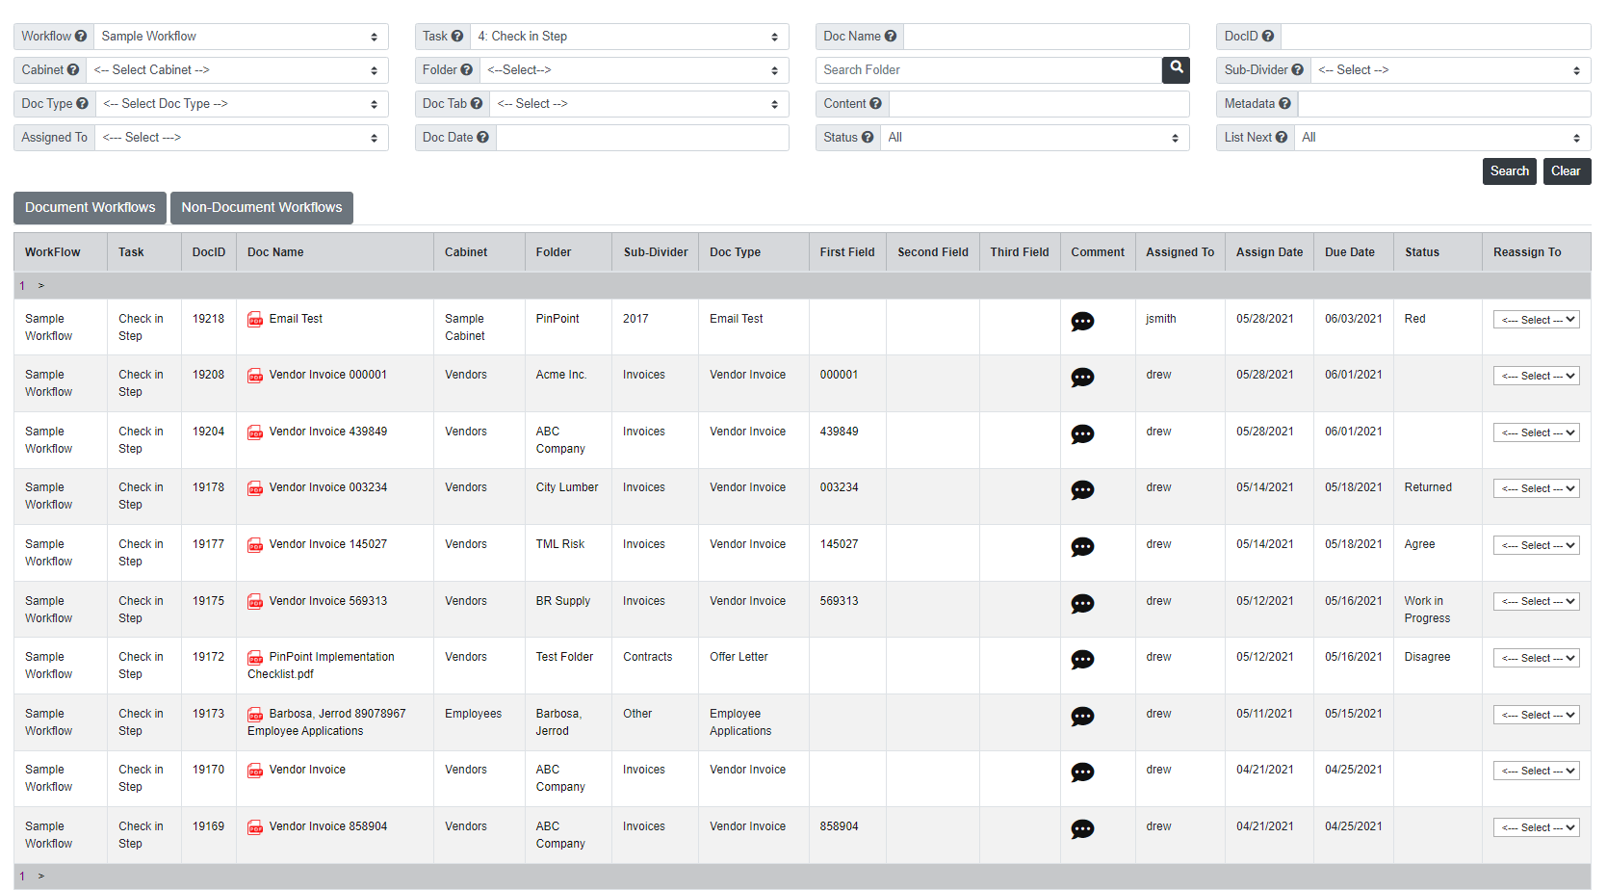Open comment bubble for Email Test row

click(1082, 322)
